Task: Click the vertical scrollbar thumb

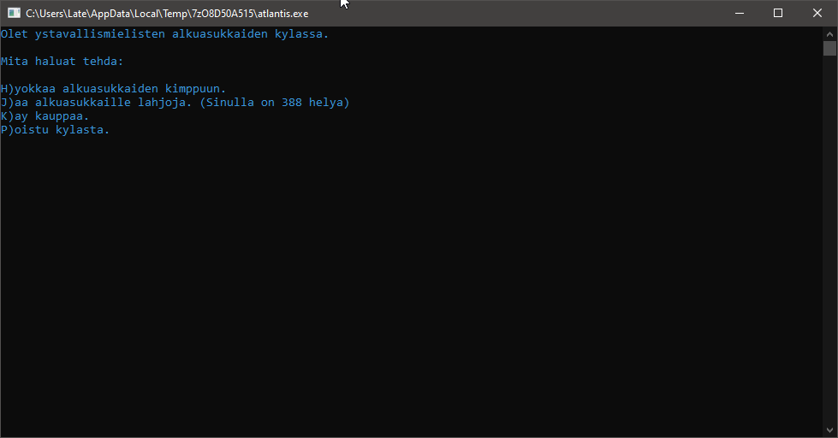Action: coord(829,48)
